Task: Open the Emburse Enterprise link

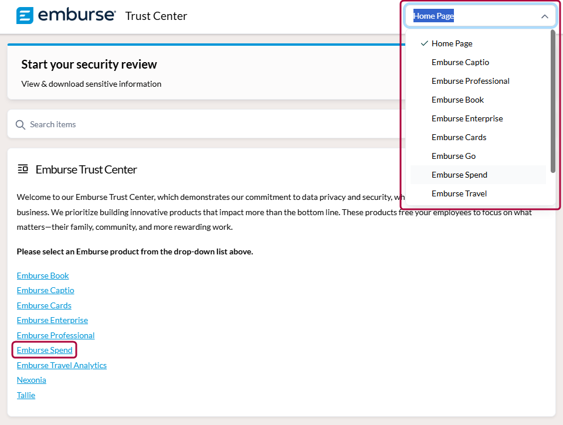Action: (52, 319)
